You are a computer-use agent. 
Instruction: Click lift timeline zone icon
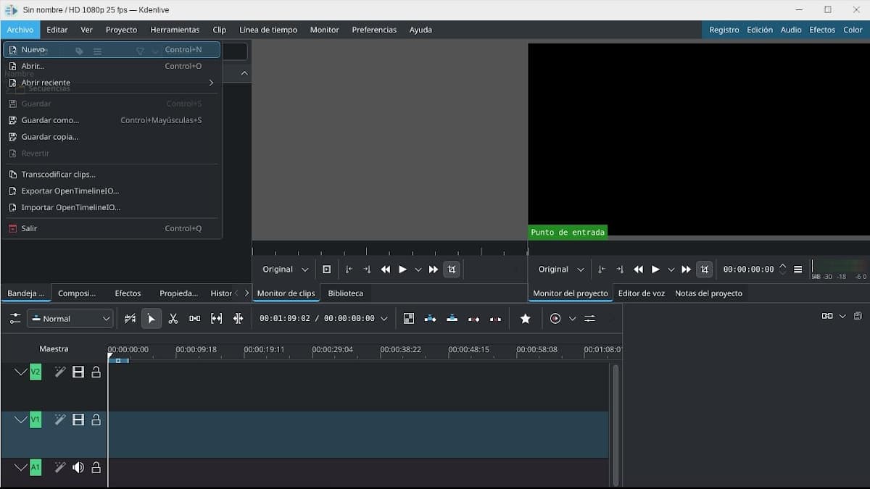tap(496, 319)
